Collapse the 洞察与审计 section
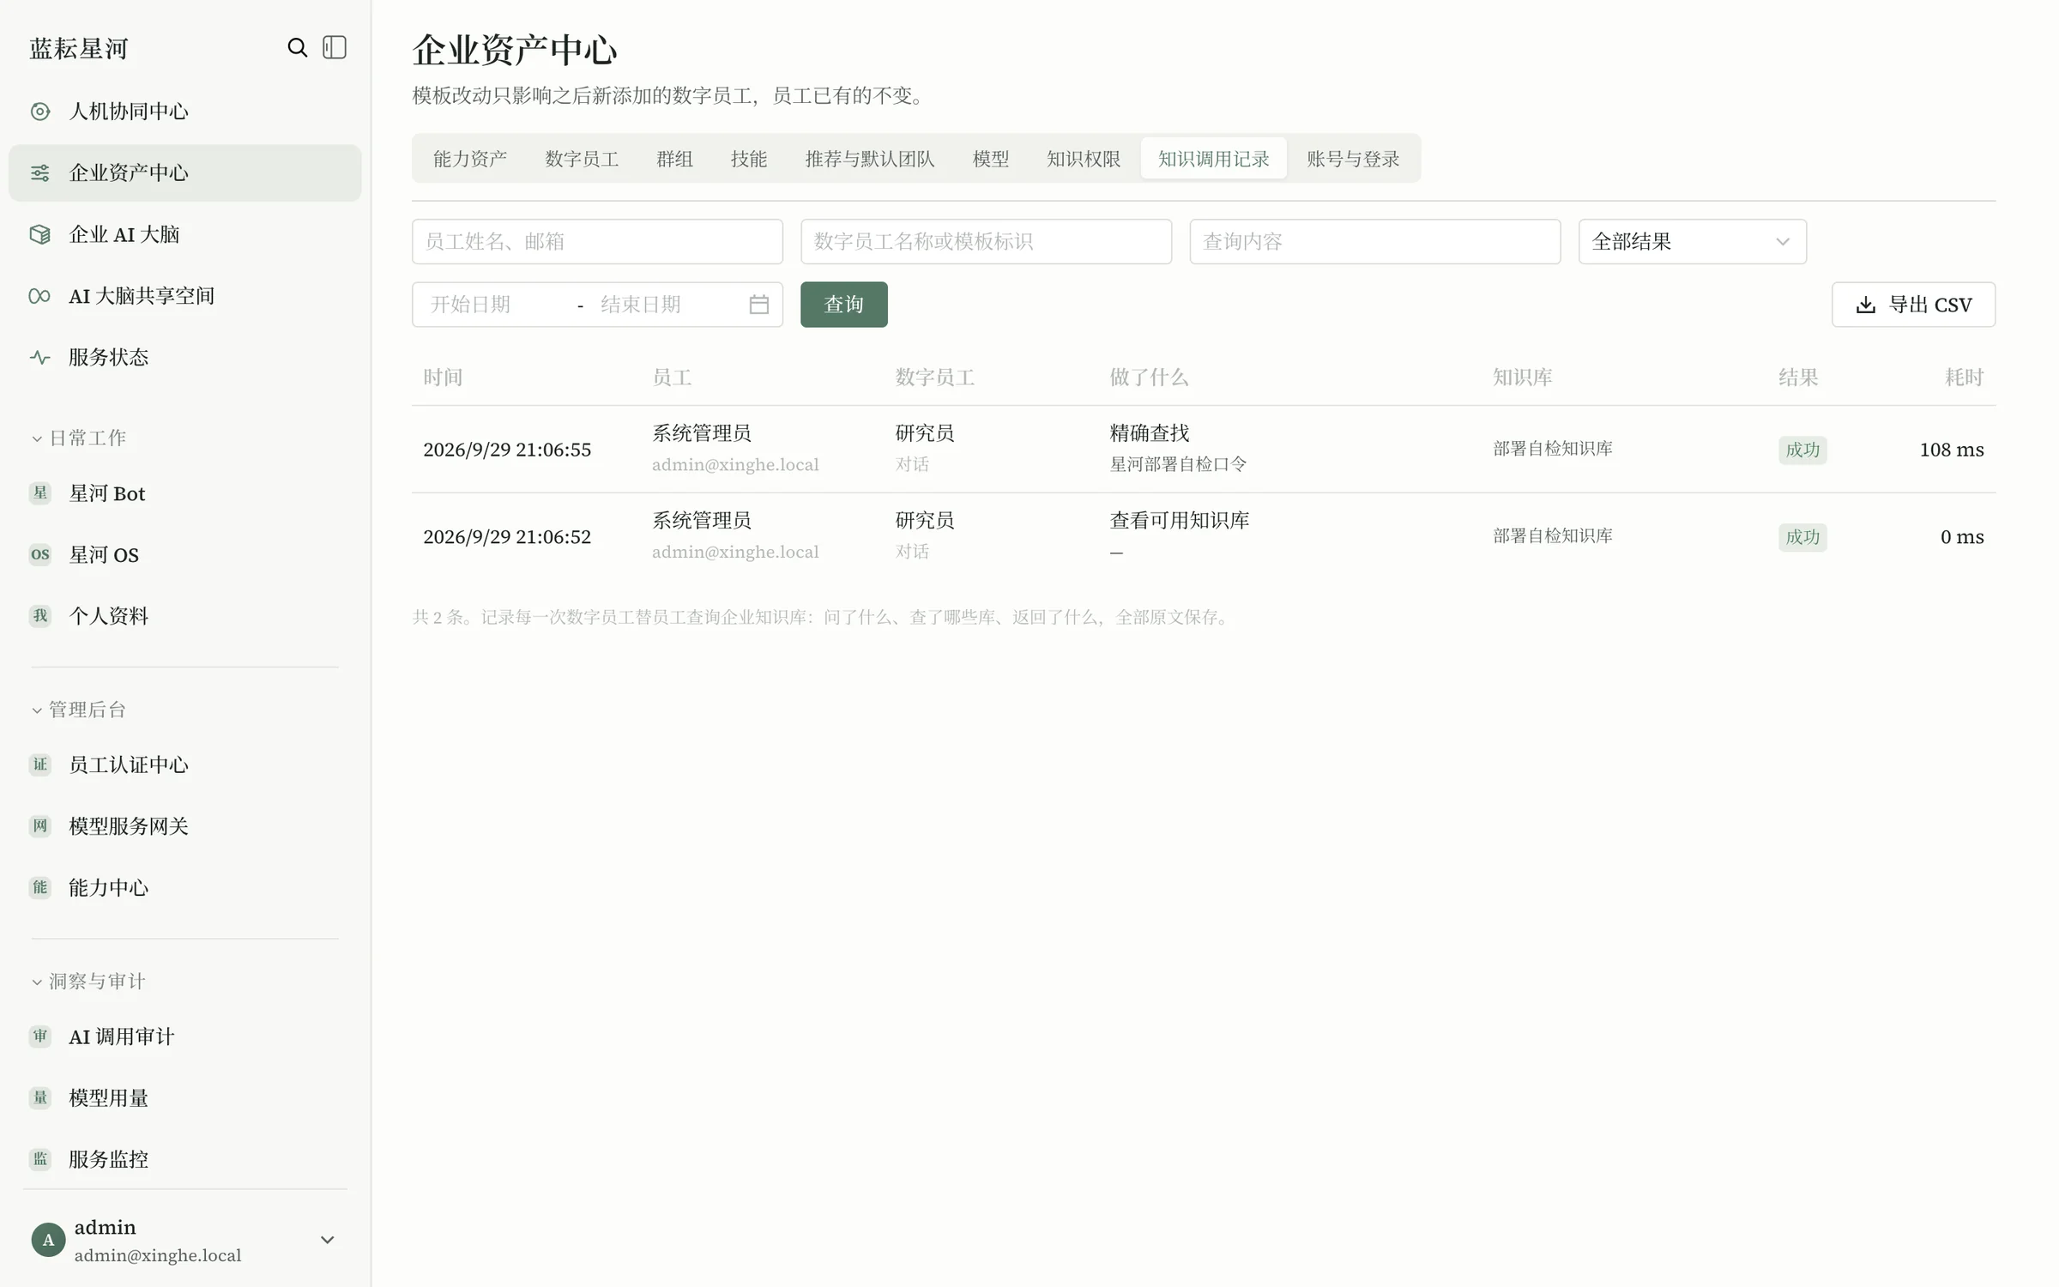 [x=88, y=981]
